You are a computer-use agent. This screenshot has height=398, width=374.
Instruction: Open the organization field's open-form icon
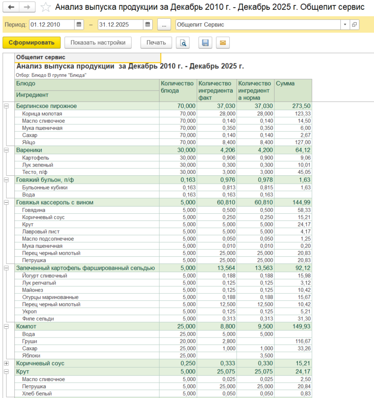tap(354, 25)
